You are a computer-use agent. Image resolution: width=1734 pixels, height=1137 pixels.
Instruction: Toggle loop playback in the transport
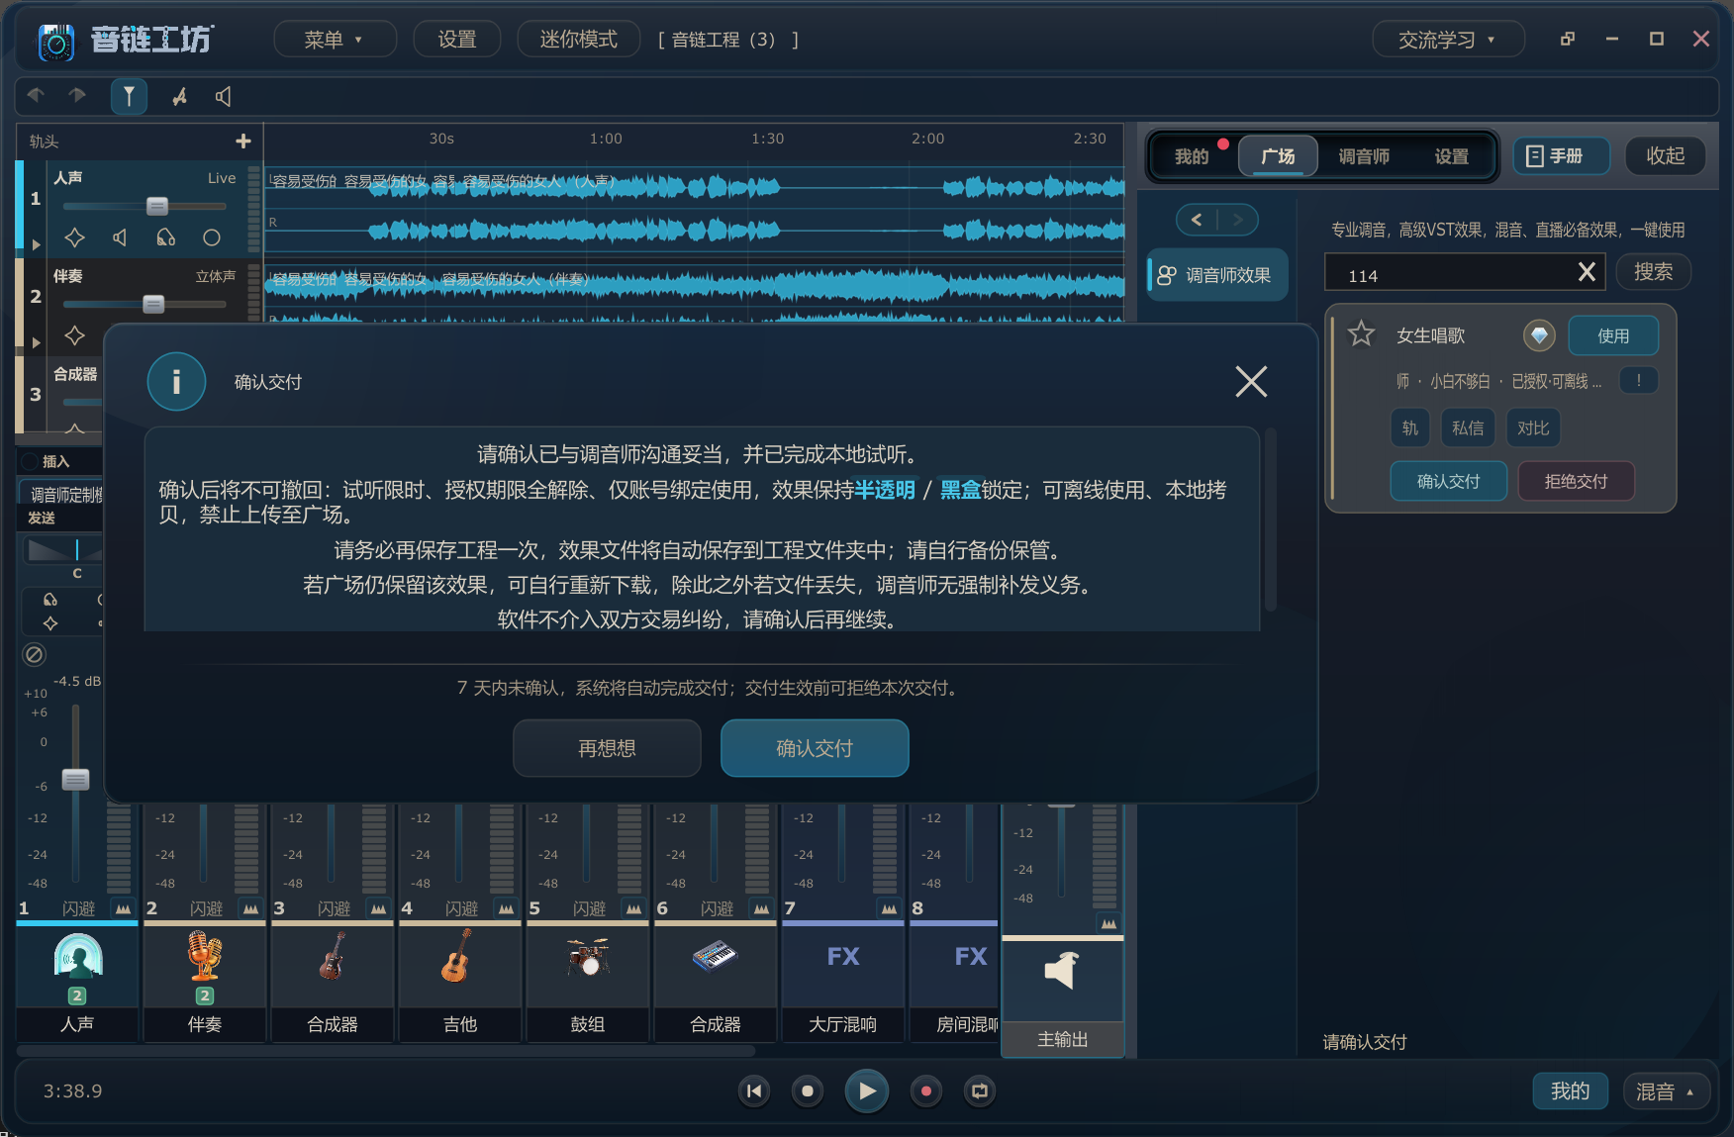(980, 1091)
